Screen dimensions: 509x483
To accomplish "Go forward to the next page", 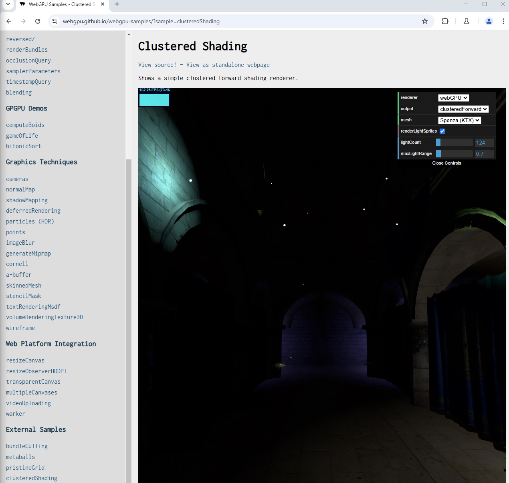I will (x=23, y=21).
